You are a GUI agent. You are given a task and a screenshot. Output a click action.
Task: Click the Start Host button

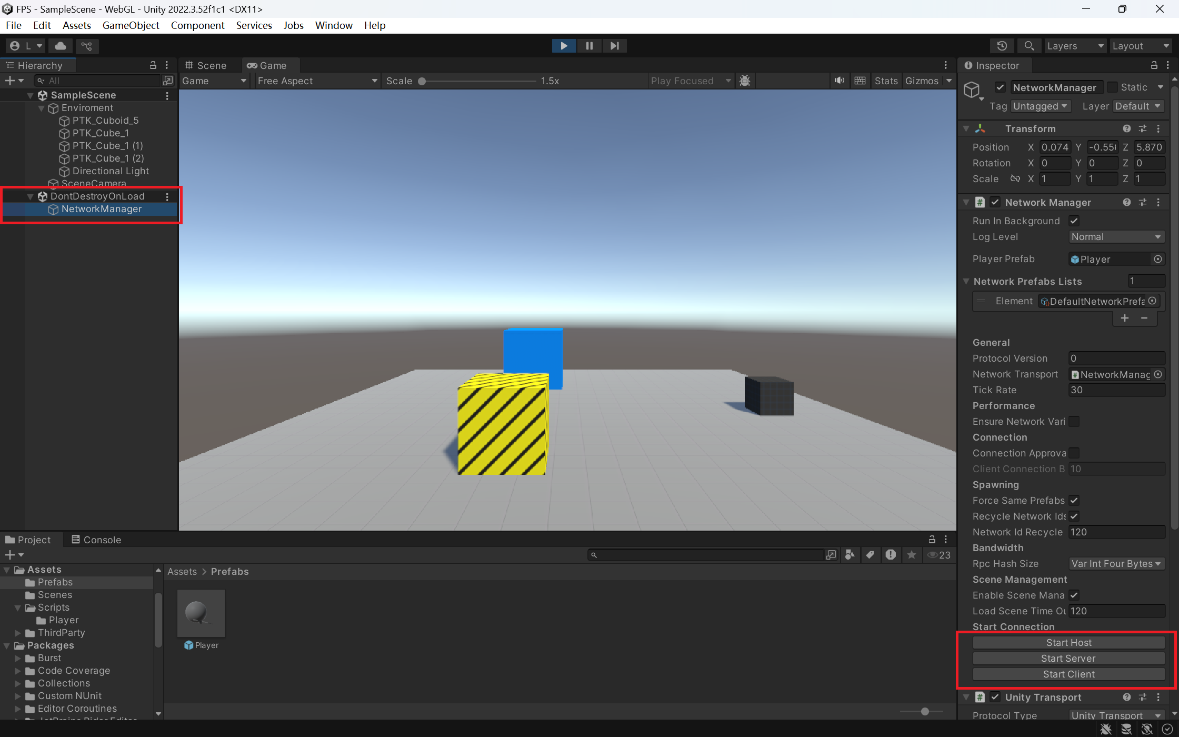(x=1068, y=642)
